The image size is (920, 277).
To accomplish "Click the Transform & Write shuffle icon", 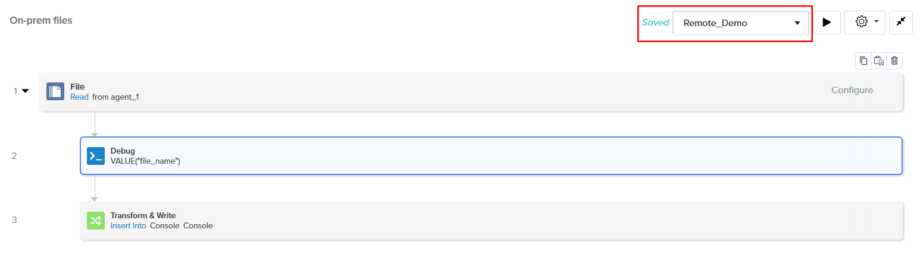I will coord(96,221).
